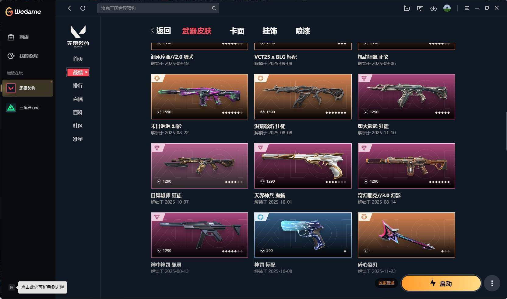507x299 pixels.
Task: Open the messages chat icon
Action: click(x=420, y=9)
